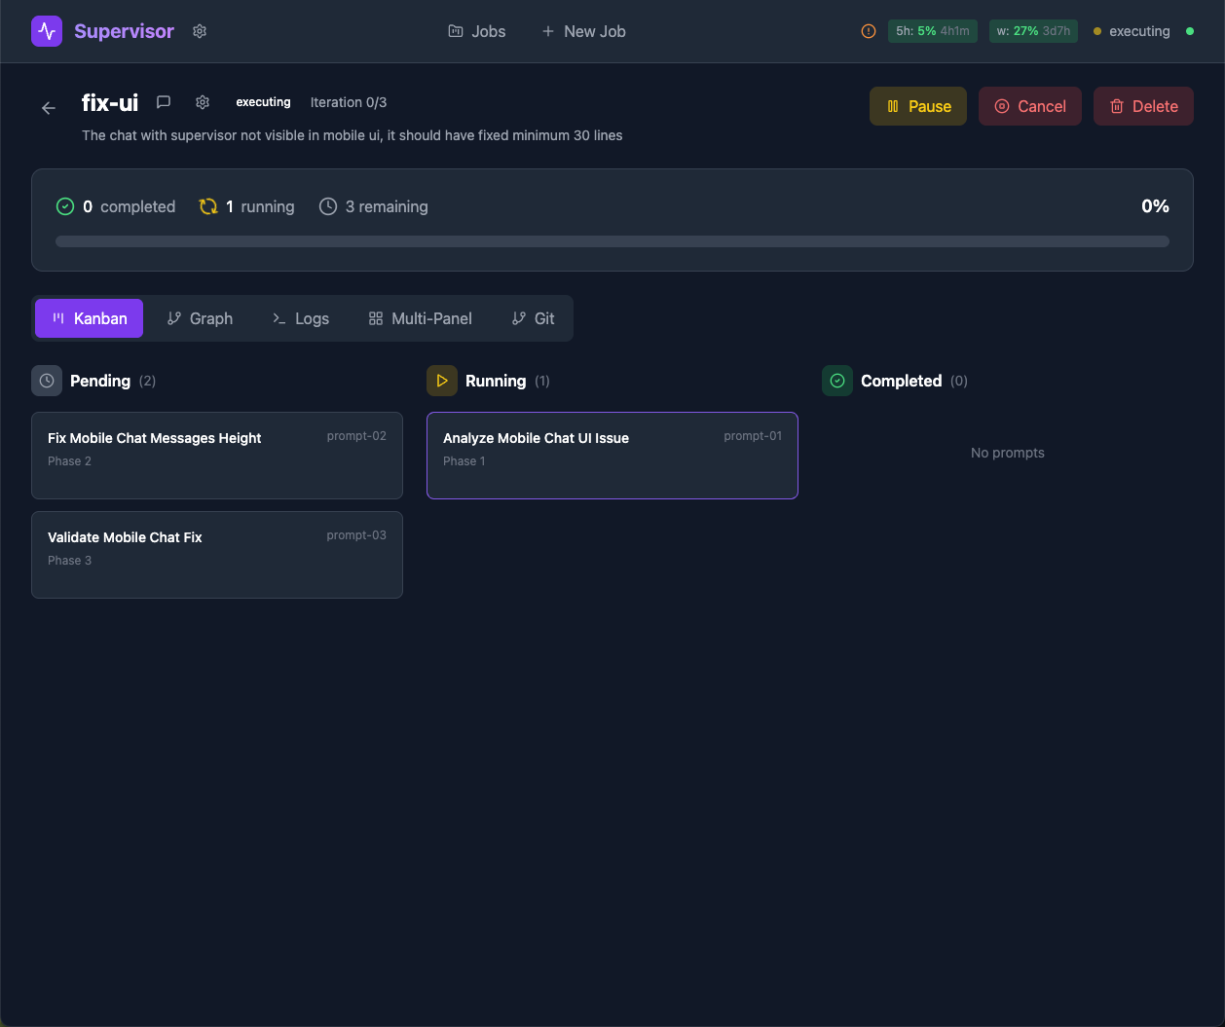The image size is (1225, 1027).
Task: Switch to the Graph tab
Action: click(x=200, y=318)
